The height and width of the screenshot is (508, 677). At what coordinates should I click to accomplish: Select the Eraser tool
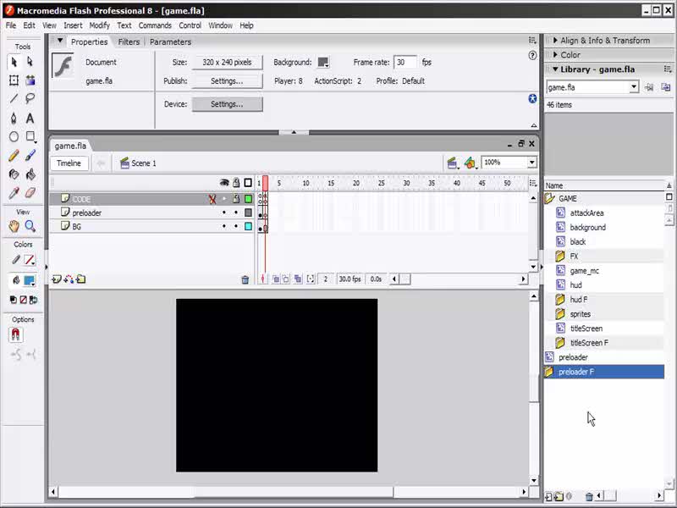coord(30,194)
